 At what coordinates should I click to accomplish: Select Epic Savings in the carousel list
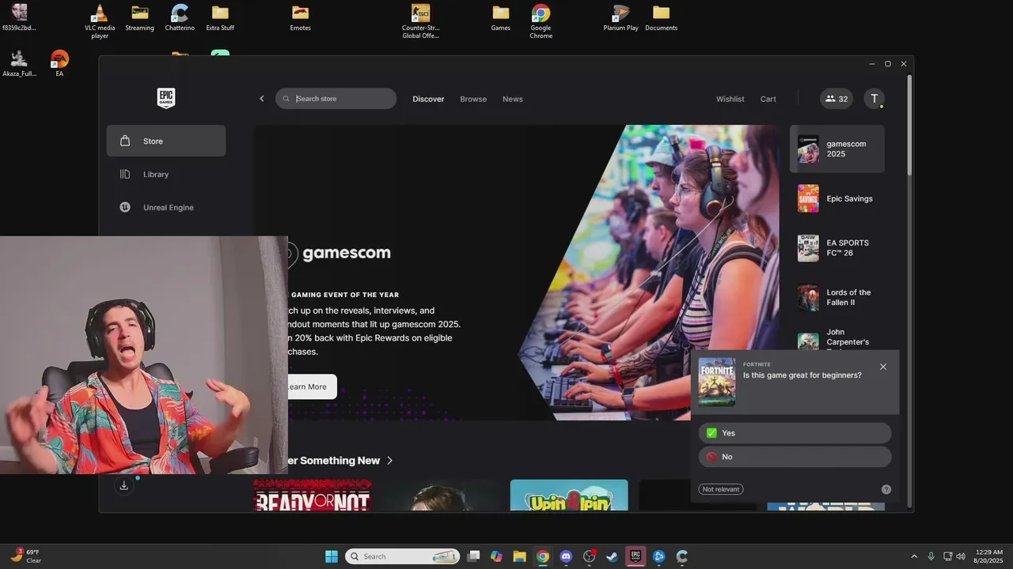coord(837,198)
